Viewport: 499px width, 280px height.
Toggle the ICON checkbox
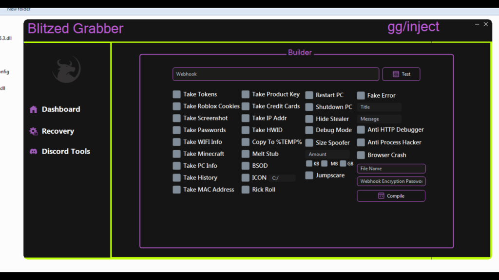tap(246, 177)
